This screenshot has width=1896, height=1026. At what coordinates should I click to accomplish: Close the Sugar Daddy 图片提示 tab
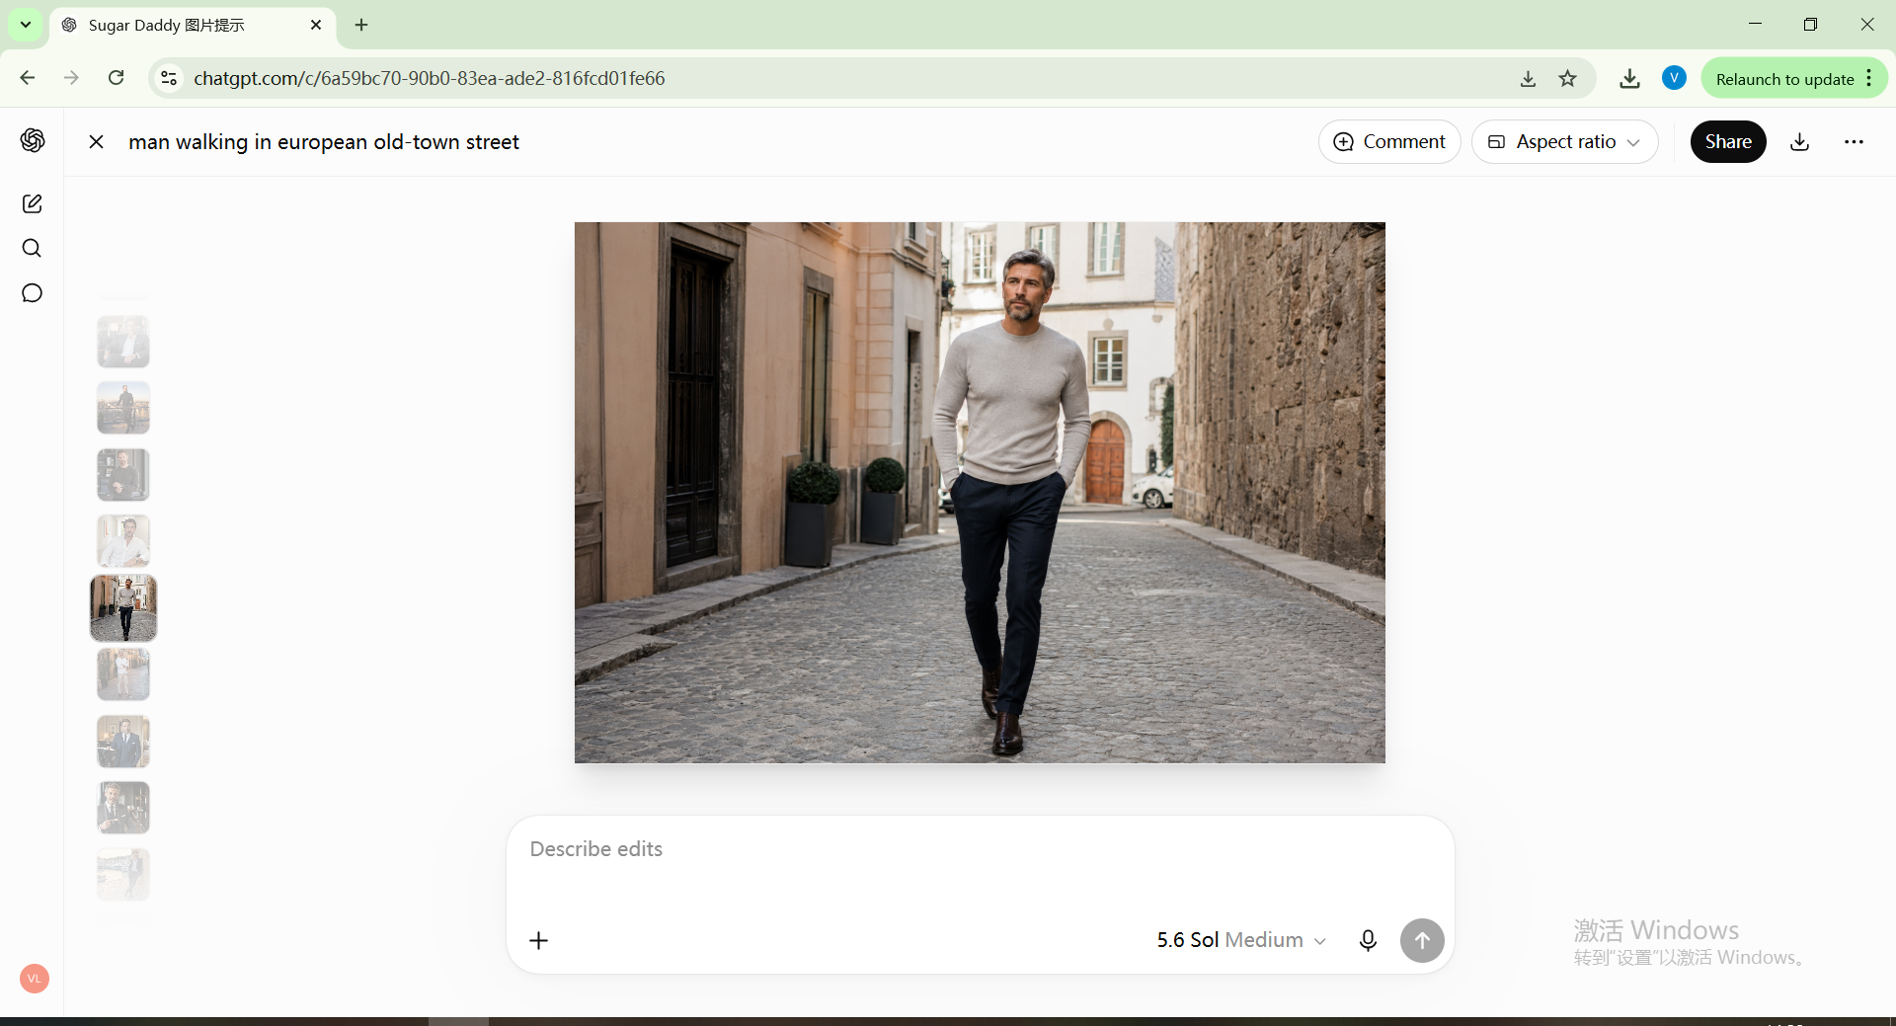coord(316,25)
